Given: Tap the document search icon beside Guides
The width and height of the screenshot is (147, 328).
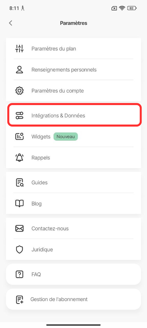Looking at the screenshot, I should [x=19, y=182].
